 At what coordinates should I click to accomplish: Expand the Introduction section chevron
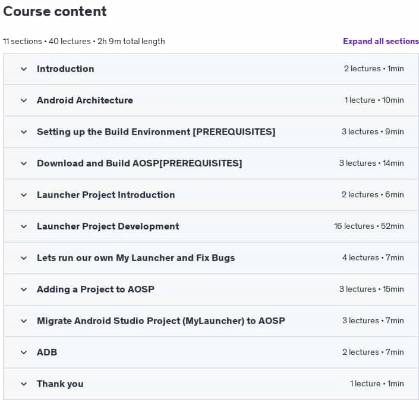[x=24, y=69]
